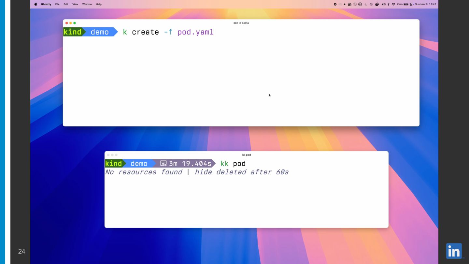Click the word 'create' in top terminal

[x=146, y=32]
